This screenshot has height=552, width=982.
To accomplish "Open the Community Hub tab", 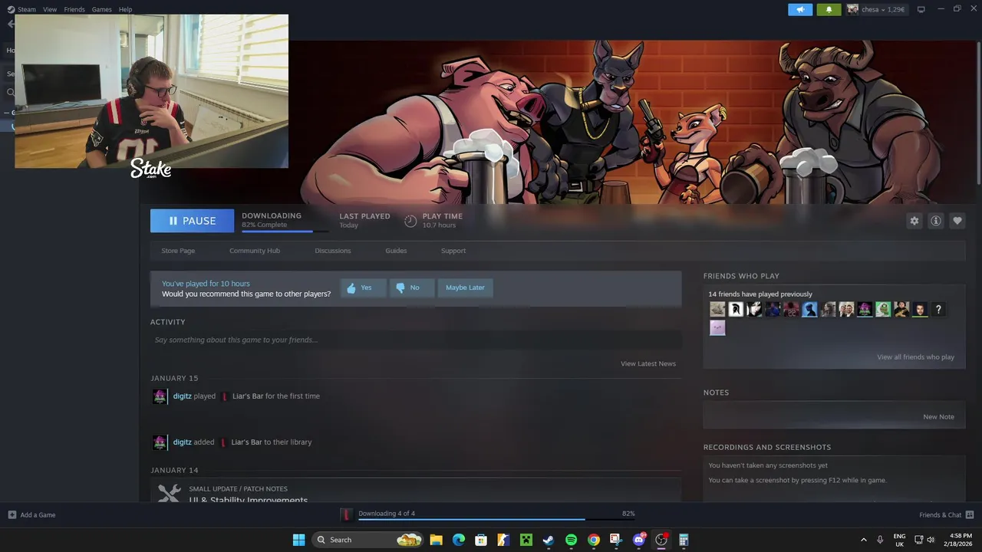I will click(x=255, y=251).
